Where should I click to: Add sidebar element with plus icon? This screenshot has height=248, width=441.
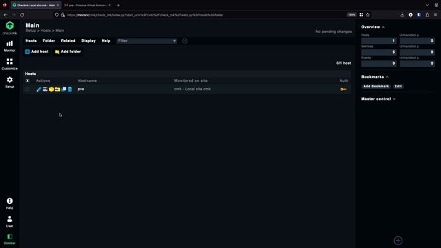tap(398, 240)
